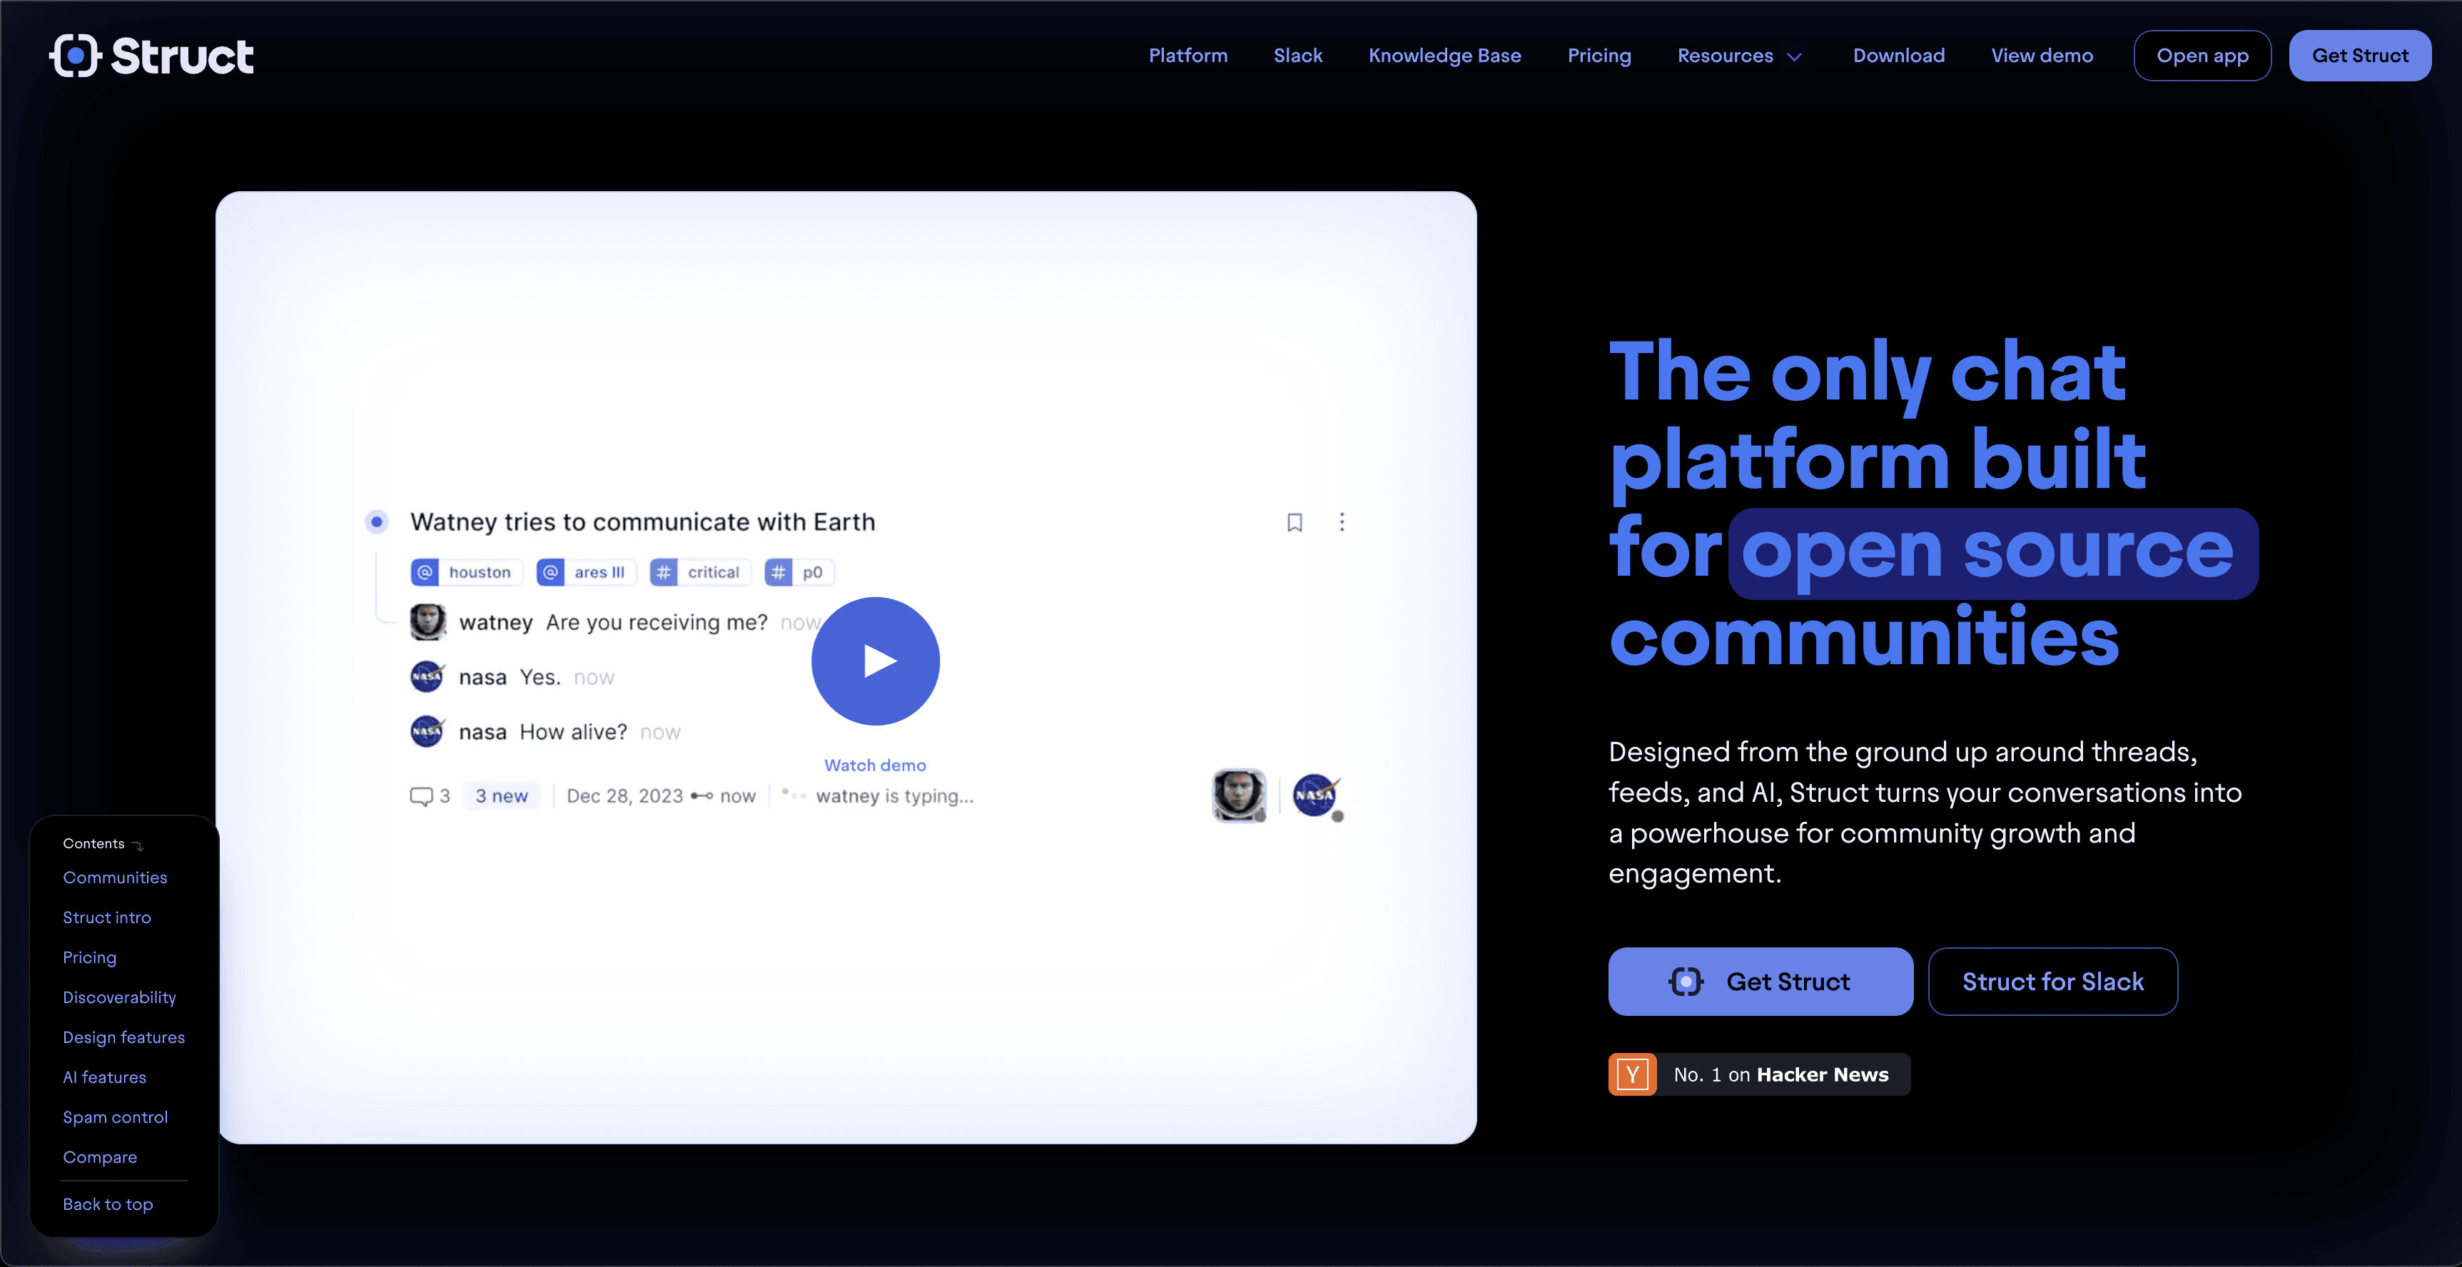Click the Hacker News Y badge icon

(1633, 1074)
